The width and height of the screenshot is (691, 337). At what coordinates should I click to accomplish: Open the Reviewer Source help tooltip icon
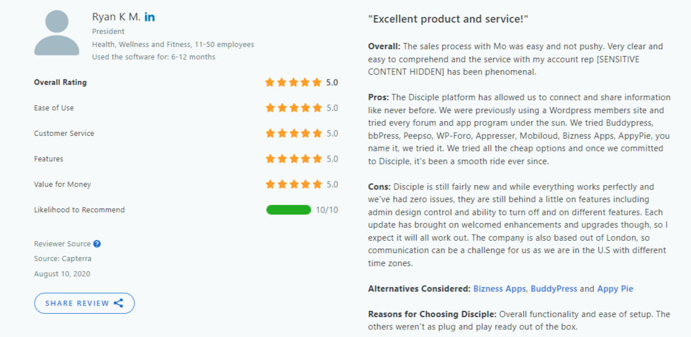coord(95,244)
